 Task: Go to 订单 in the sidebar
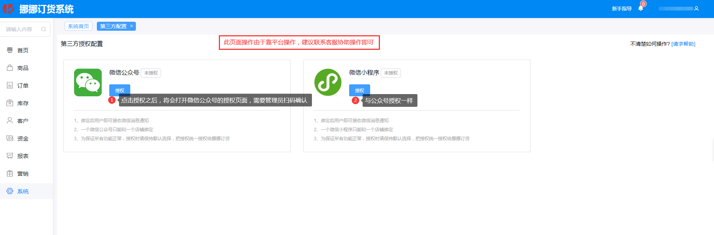[x=23, y=85]
